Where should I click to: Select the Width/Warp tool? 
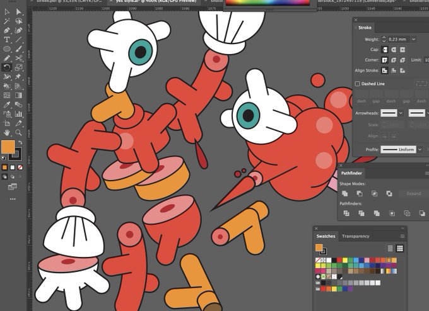pyautogui.click(x=7, y=77)
